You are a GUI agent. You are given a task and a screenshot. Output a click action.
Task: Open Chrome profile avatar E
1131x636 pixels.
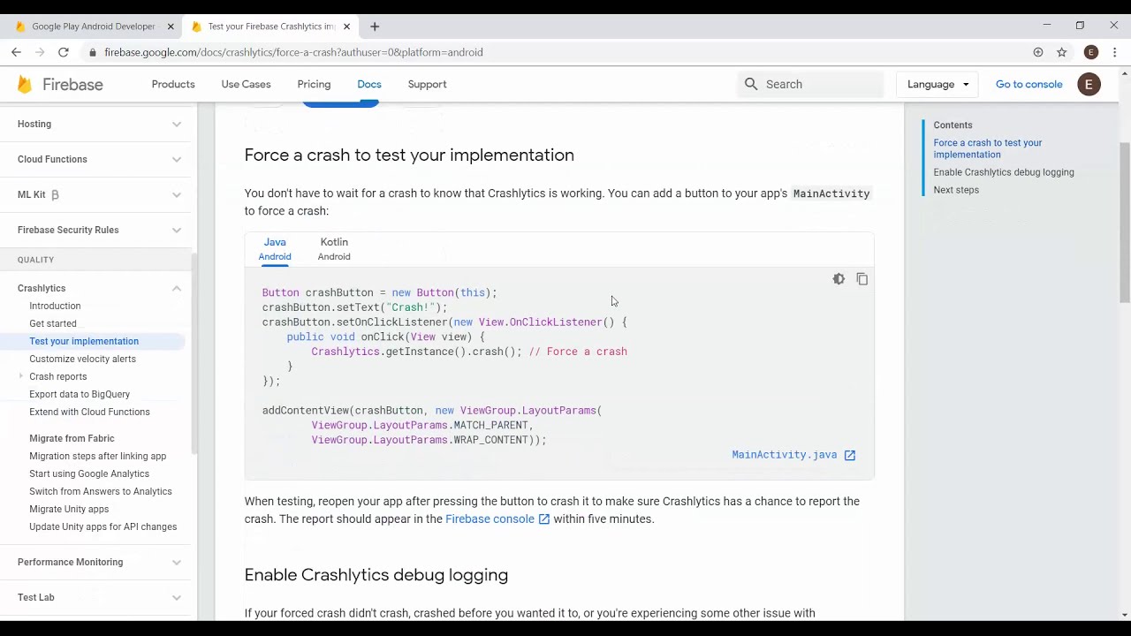click(x=1091, y=52)
